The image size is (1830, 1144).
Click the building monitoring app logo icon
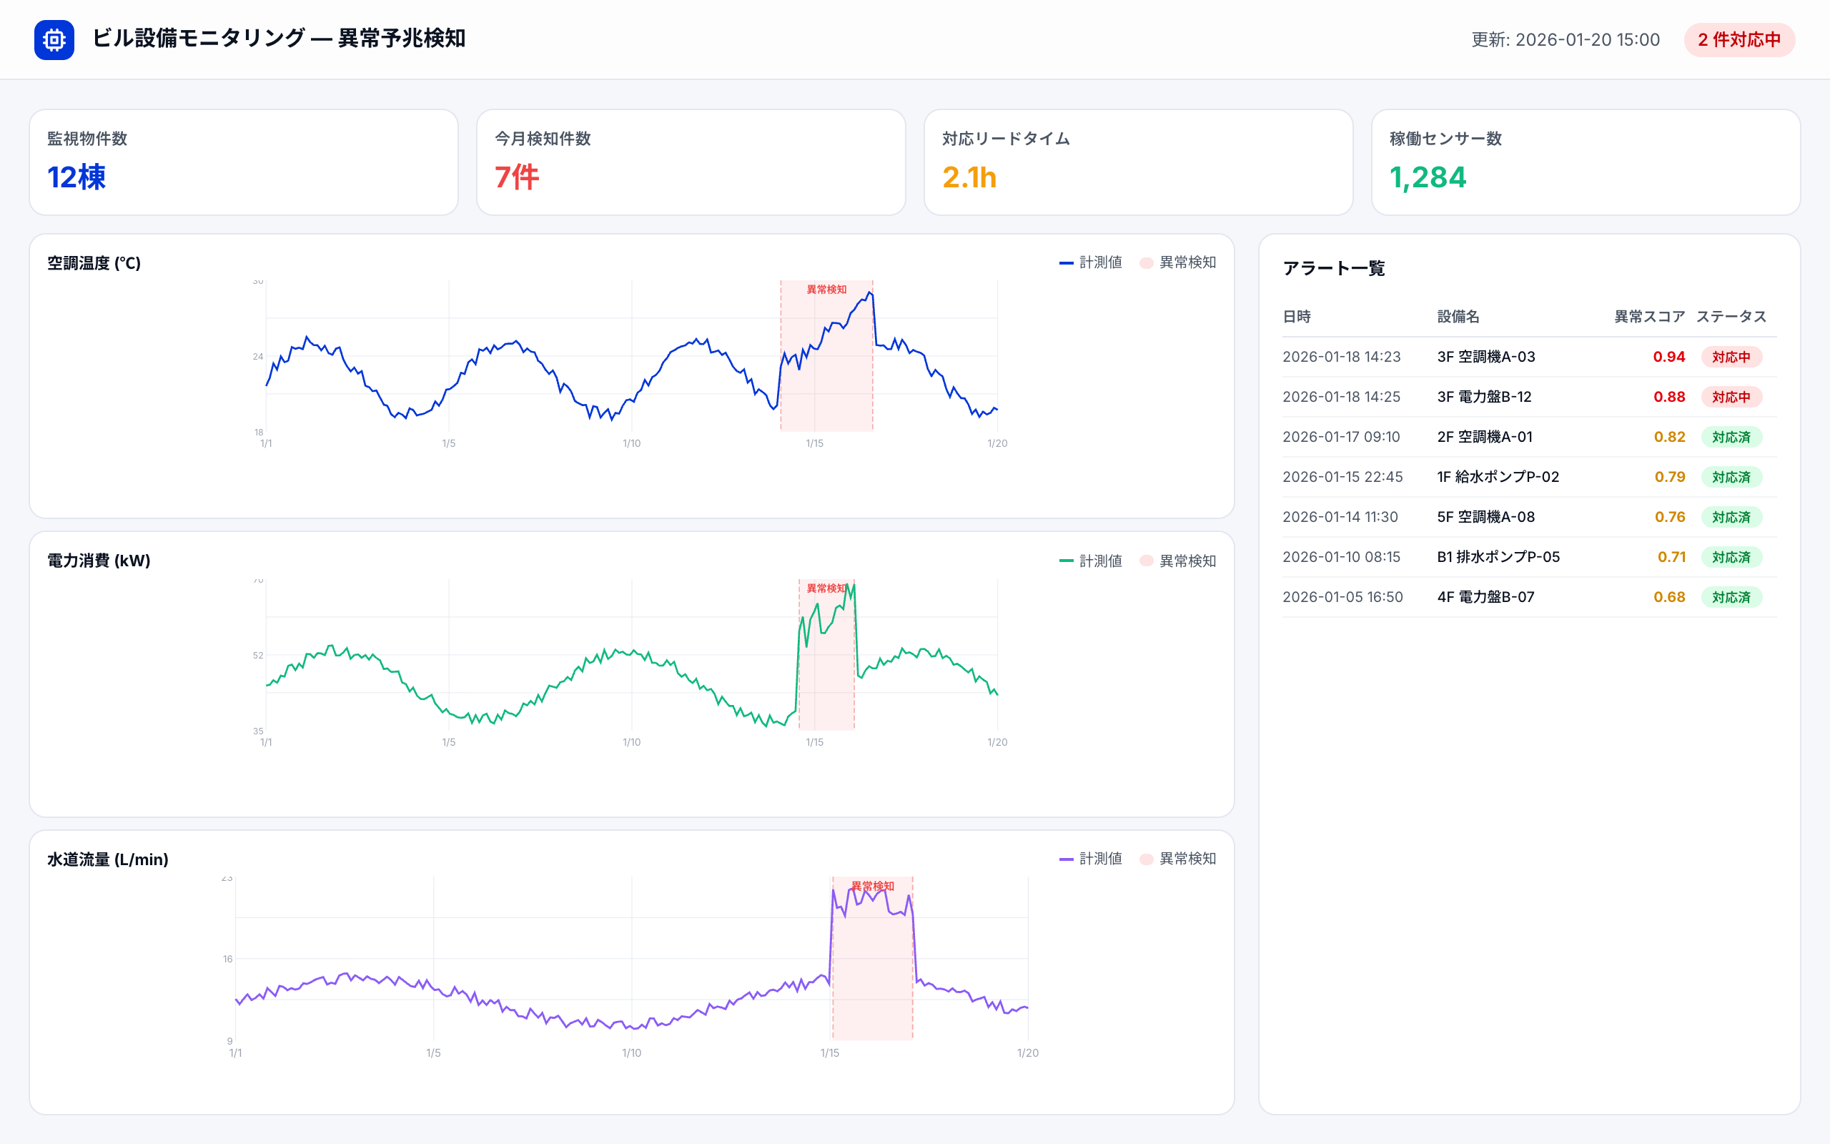[x=54, y=39]
